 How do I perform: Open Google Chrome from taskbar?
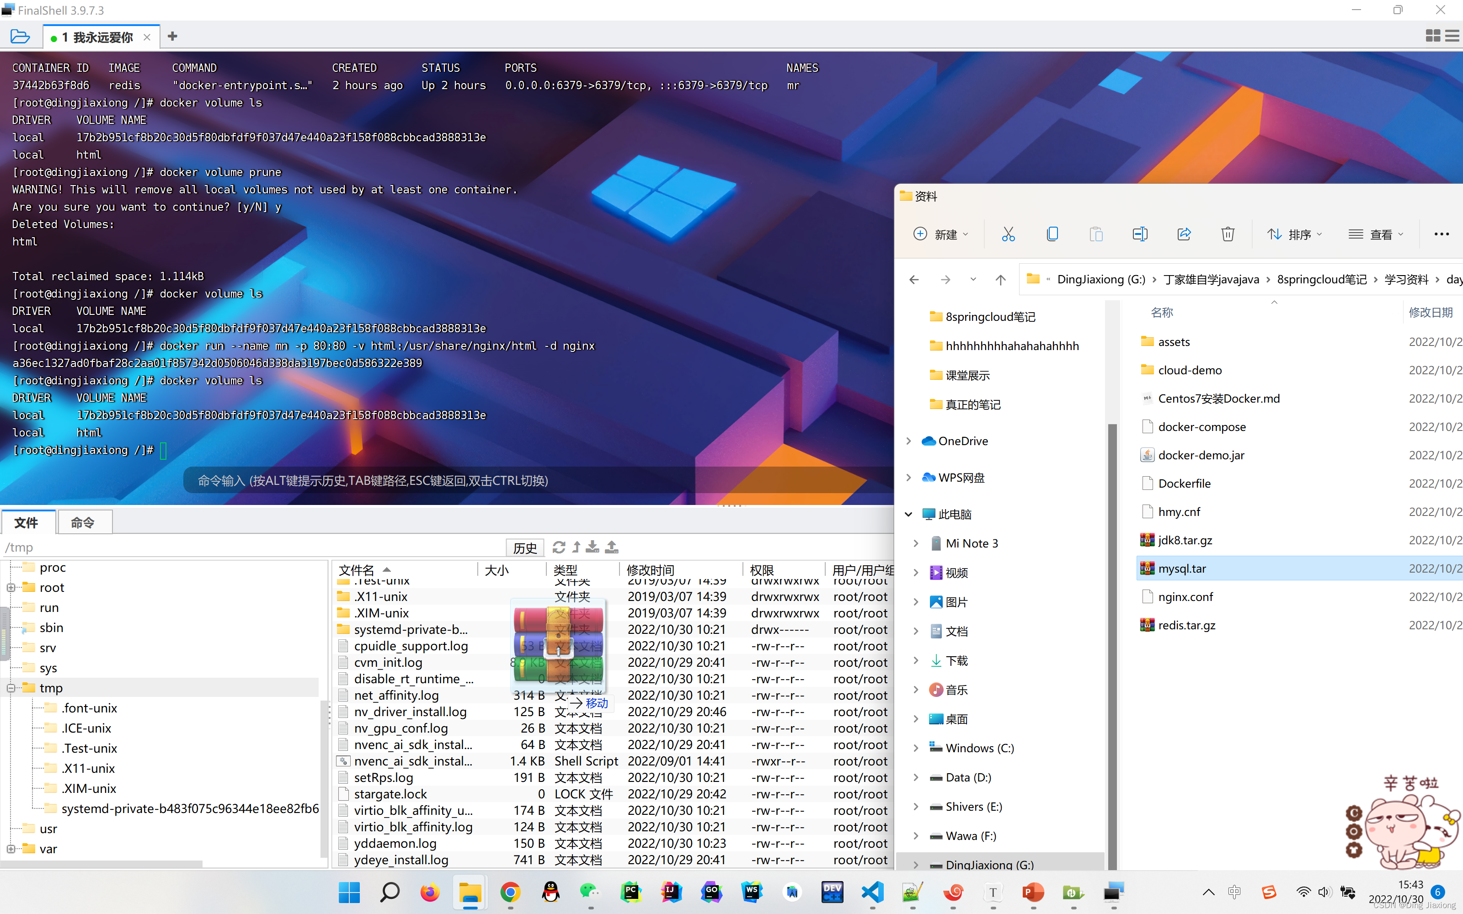click(x=510, y=892)
